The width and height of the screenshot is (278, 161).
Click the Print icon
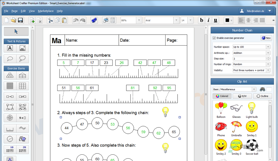click(106, 20)
